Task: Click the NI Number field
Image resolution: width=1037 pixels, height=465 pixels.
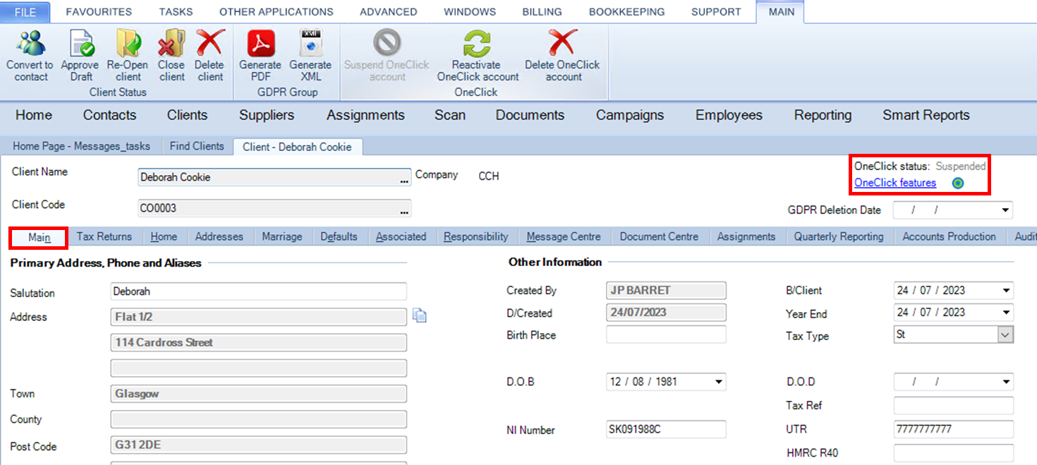Action: click(666, 429)
